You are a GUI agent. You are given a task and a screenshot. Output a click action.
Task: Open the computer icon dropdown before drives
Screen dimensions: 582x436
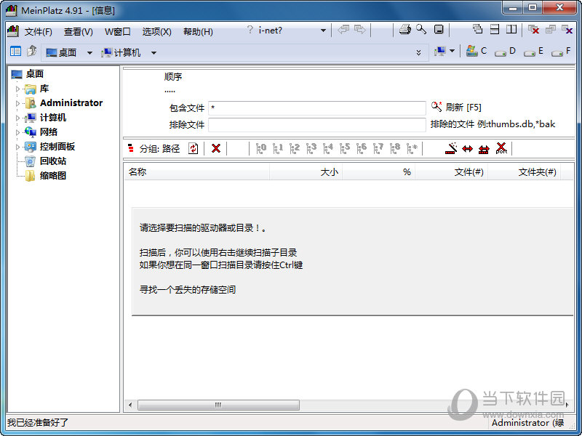[452, 51]
